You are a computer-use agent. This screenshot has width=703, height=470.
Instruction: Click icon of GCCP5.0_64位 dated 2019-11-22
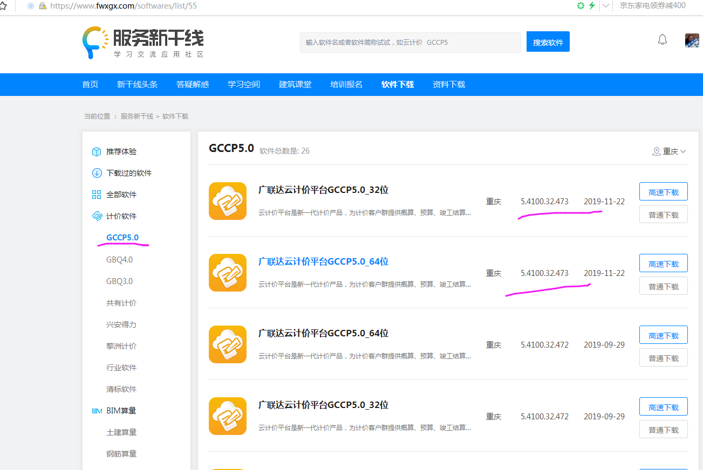228,273
